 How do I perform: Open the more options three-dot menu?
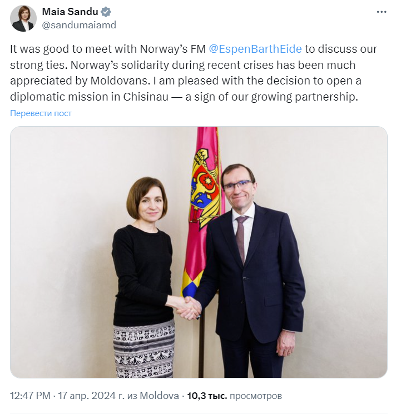coord(381,12)
